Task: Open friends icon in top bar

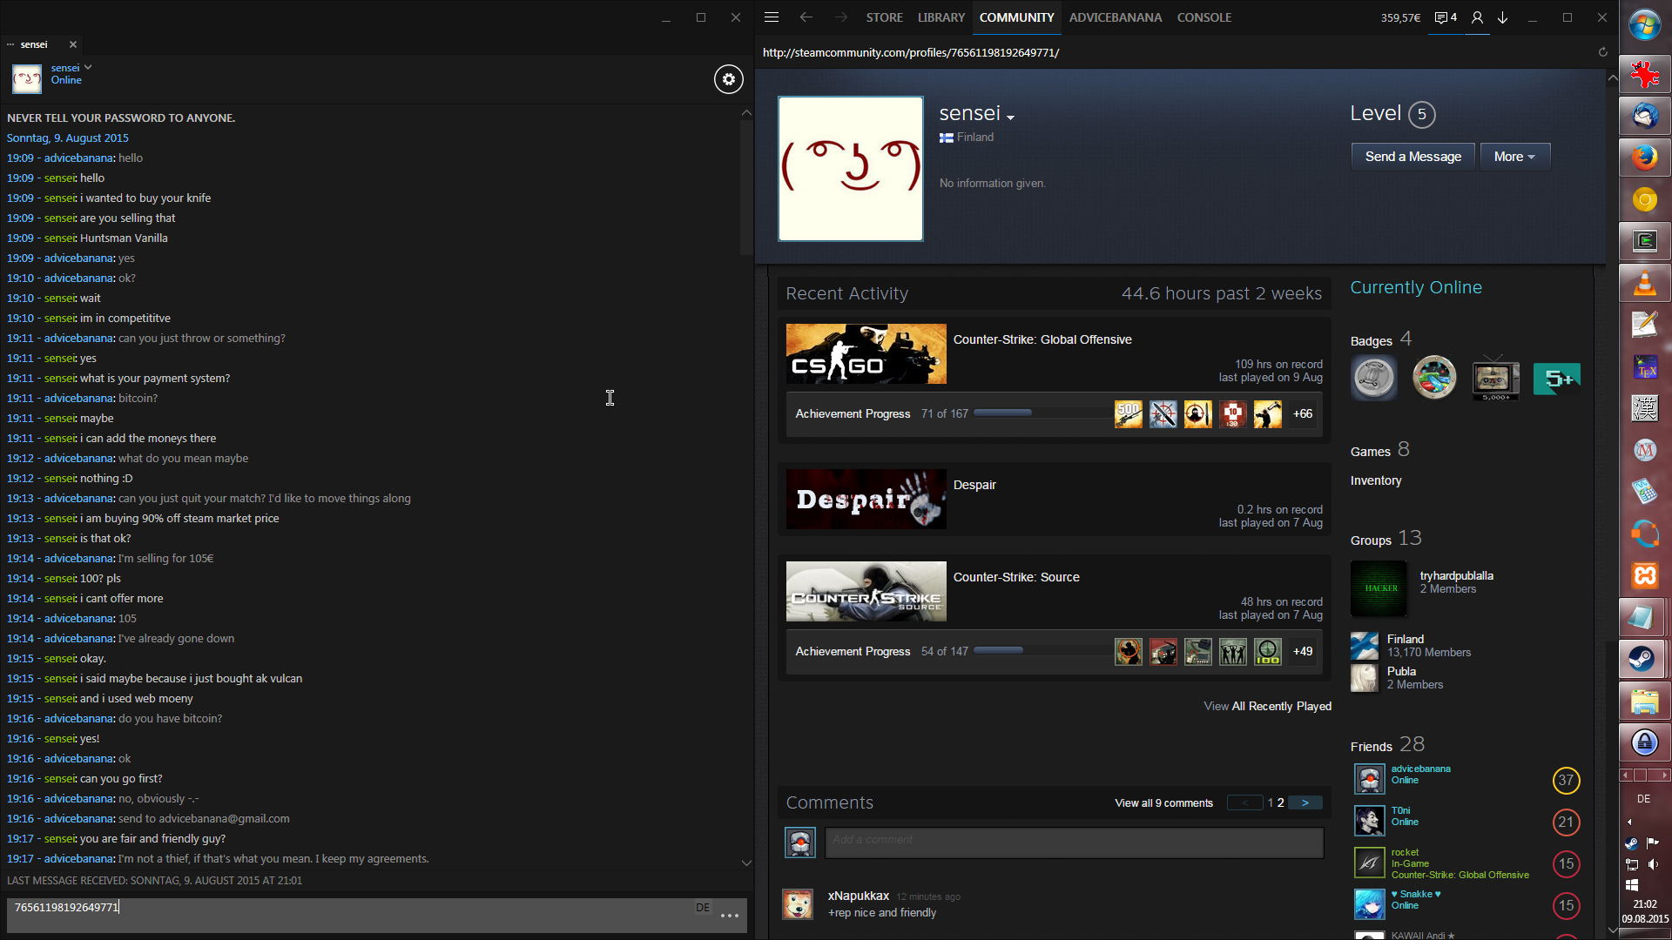Action: [x=1477, y=17]
